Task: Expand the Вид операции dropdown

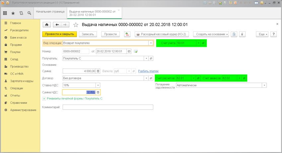Action: pos(151,43)
